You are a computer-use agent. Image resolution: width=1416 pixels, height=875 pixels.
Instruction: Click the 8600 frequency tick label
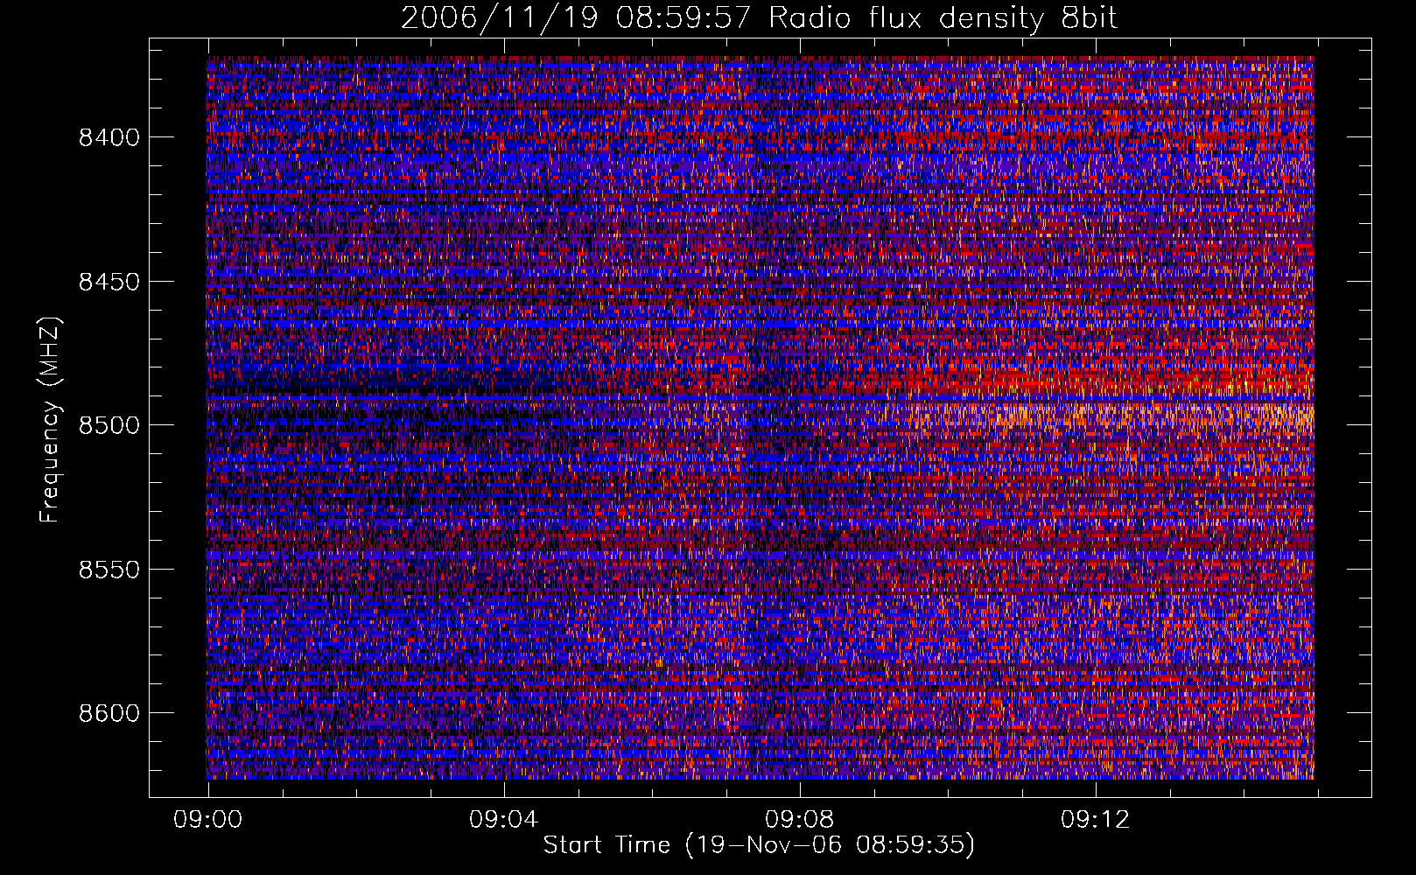[x=109, y=713]
